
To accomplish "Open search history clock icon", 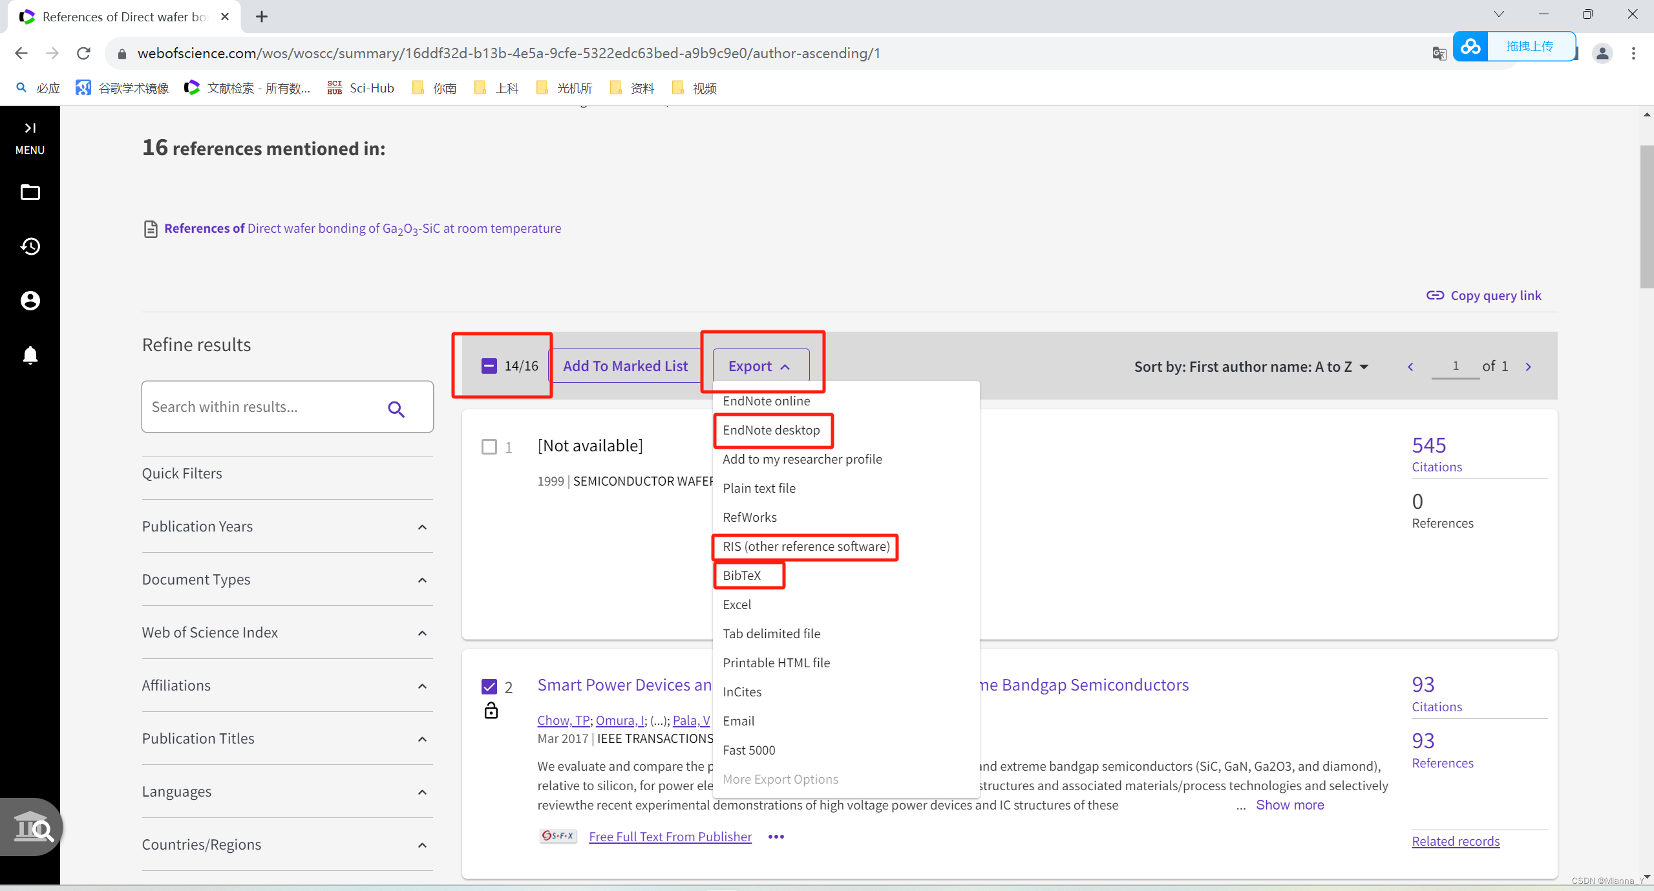I will (x=30, y=246).
